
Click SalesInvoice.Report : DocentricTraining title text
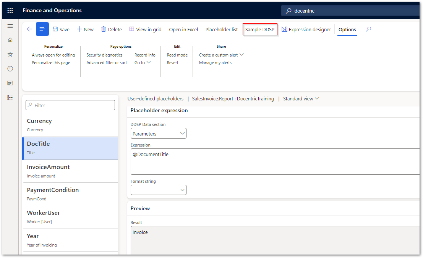click(x=233, y=99)
